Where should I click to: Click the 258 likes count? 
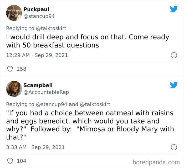tap(21, 69)
